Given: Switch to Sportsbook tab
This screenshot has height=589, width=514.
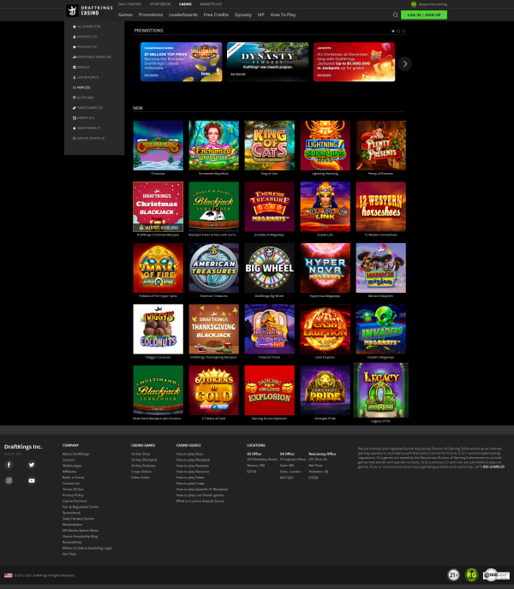Looking at the screenshot, I should point(160,4).
